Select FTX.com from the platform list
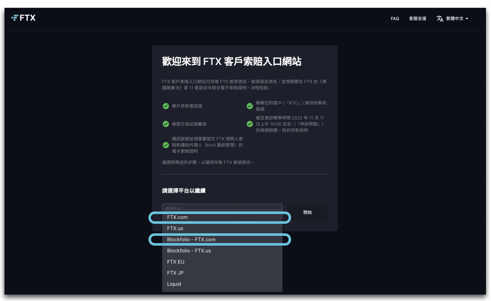This screenshot has height=301, width=491. [222, 217]
